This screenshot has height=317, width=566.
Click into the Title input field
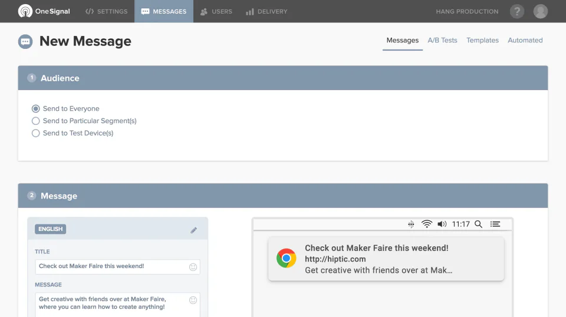click(x=112, y=266)
